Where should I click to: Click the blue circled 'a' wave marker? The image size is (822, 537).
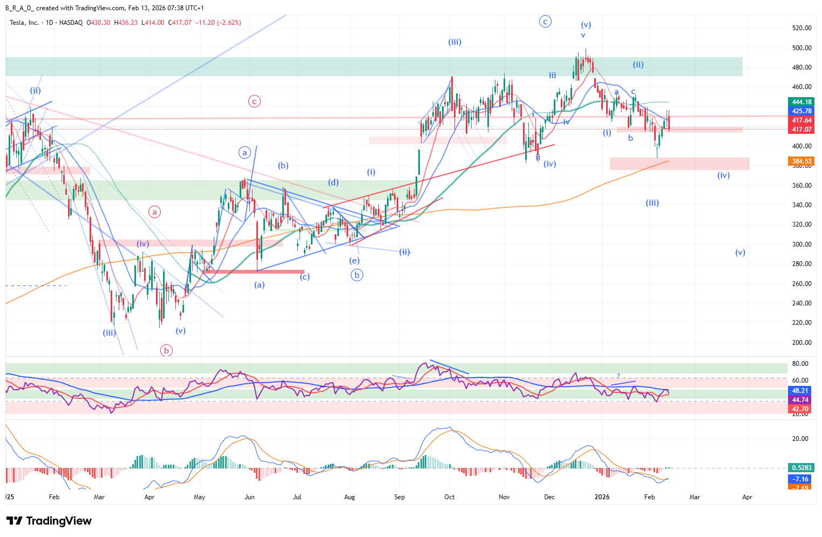(244, 153)
